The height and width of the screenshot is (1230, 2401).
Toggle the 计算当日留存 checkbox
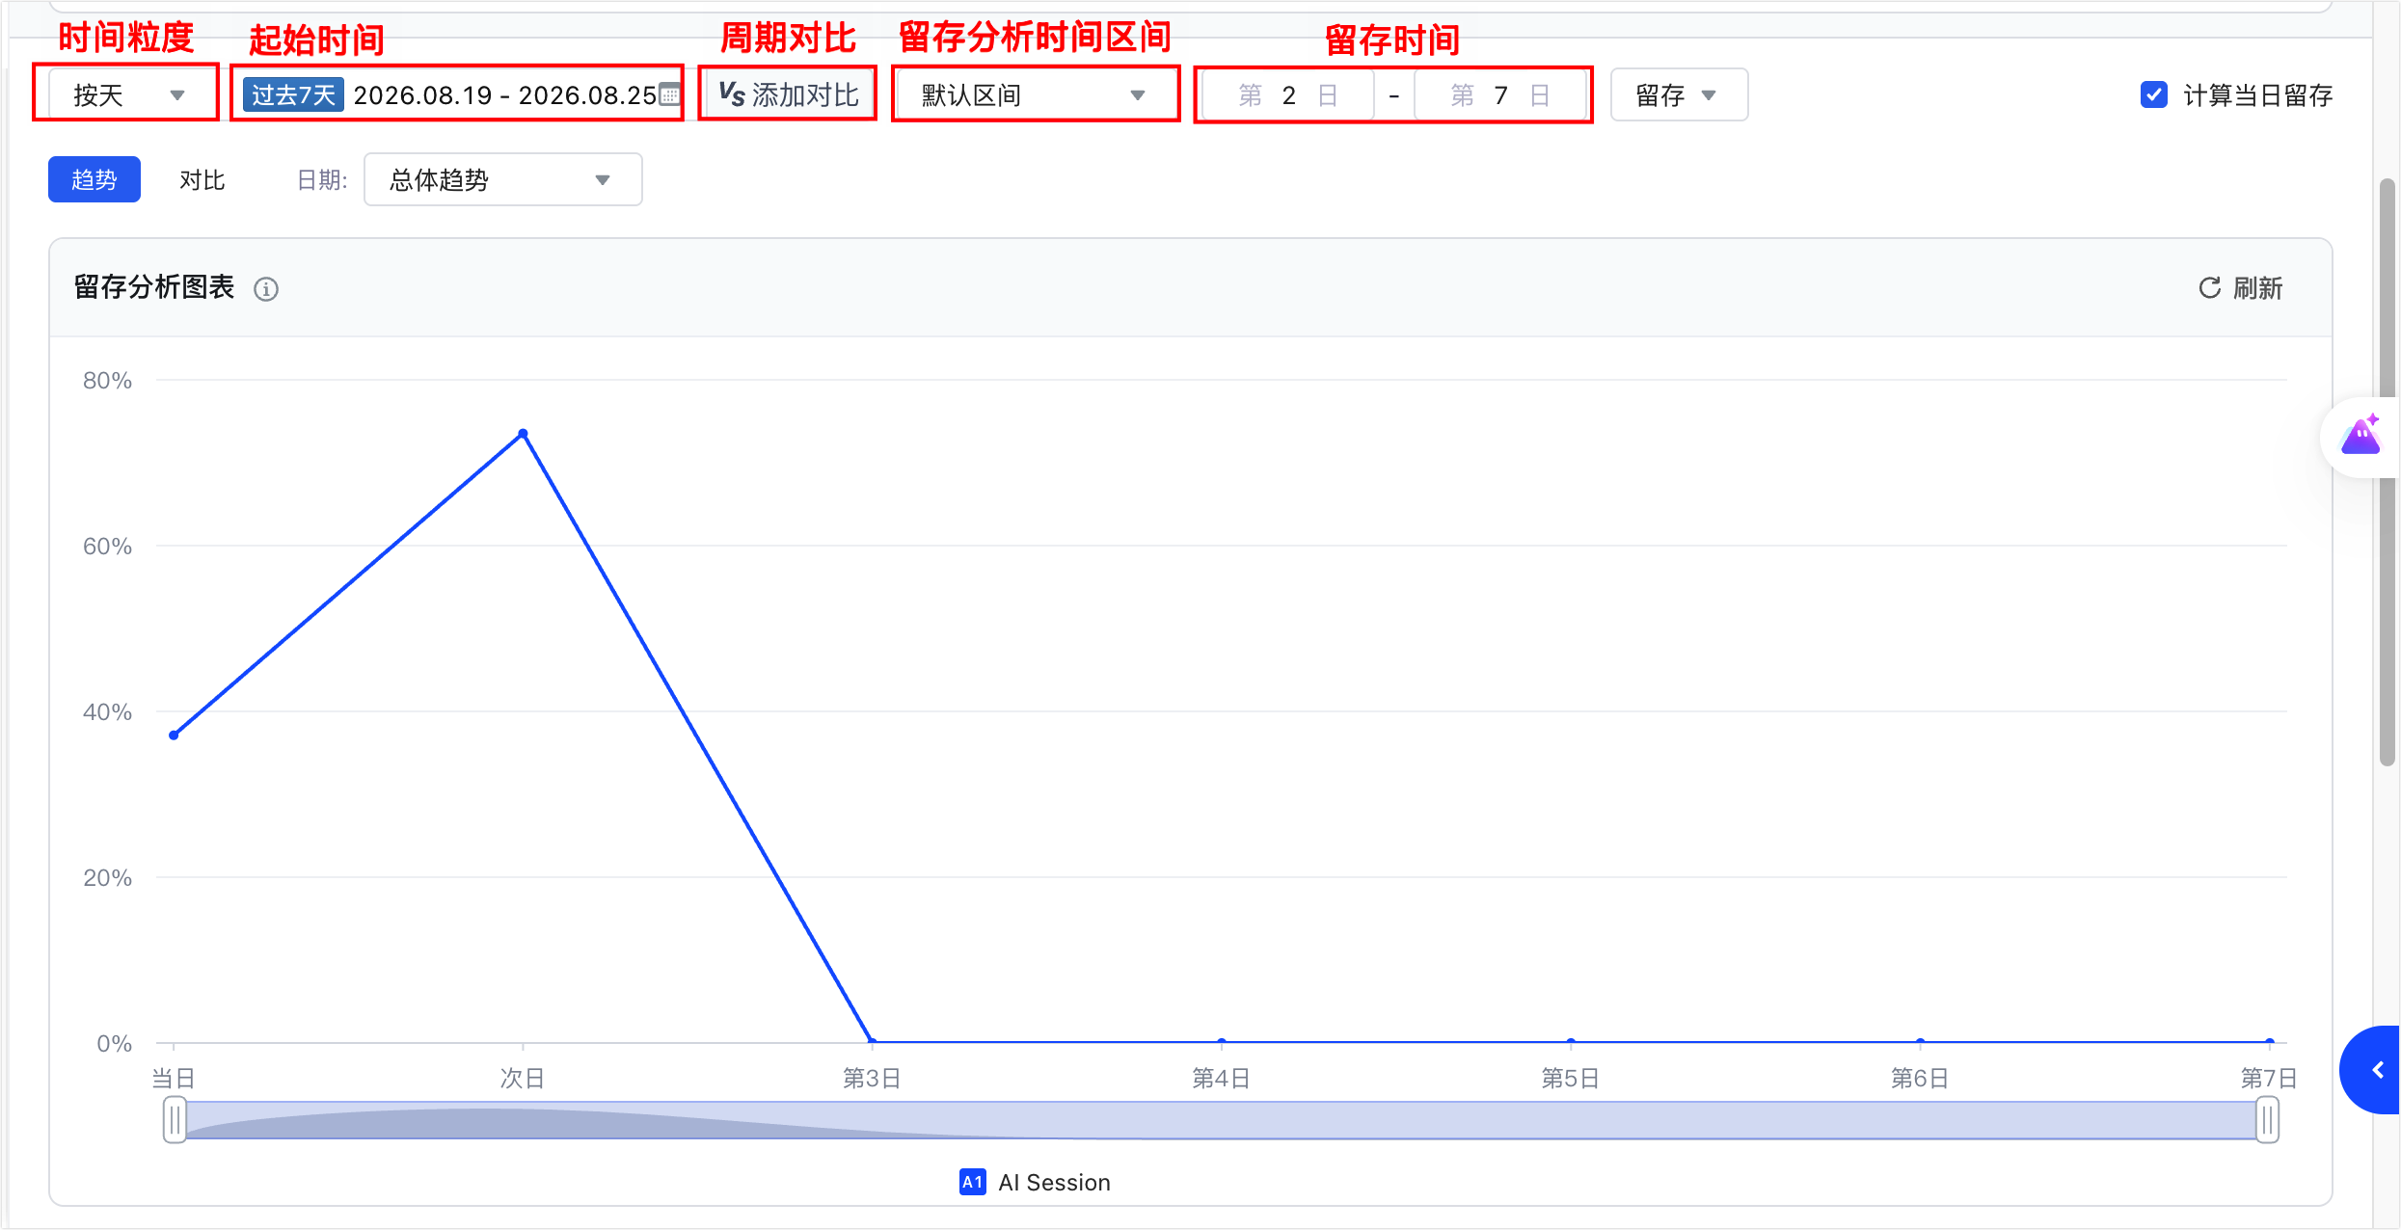click(x=2153, y=94)
